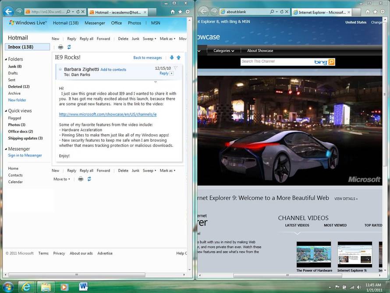
Task: Switch to the Most Viewed tab
Action: tap(335, 225)
